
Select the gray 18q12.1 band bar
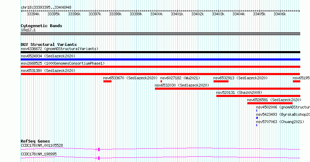tap(160, 34)
